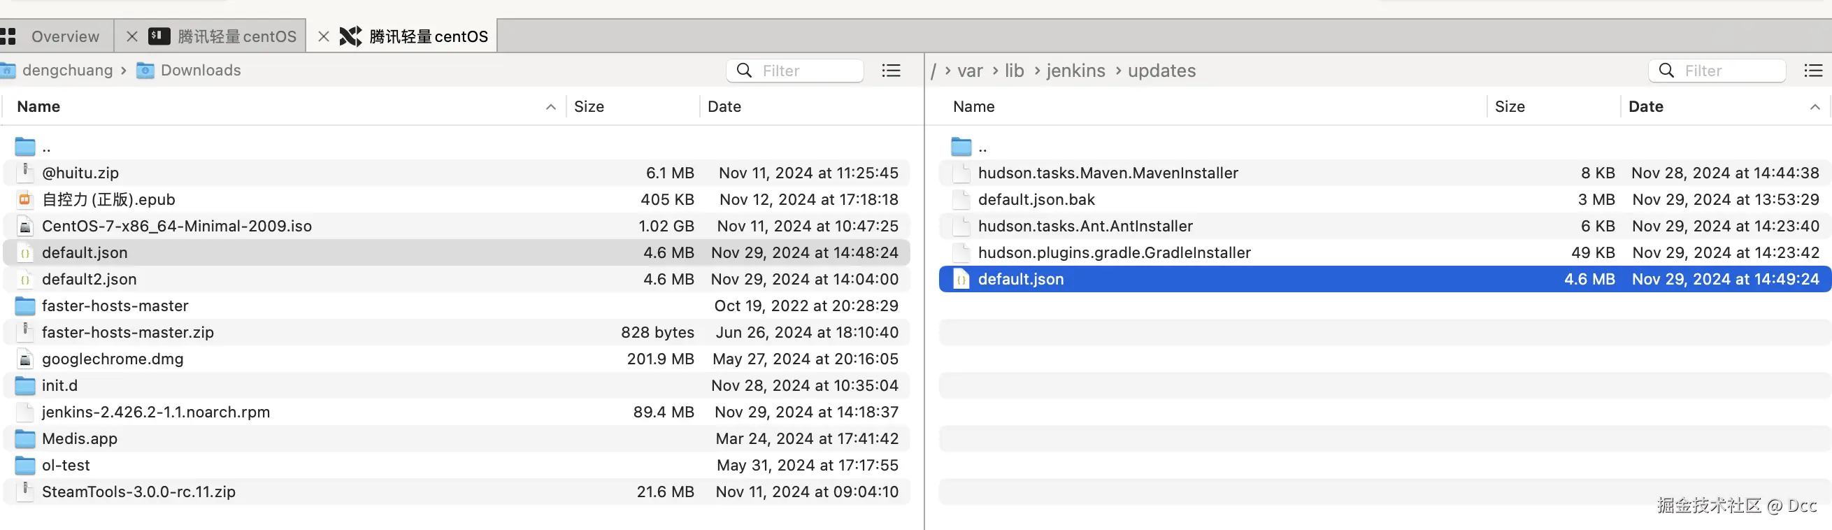Click the terminal icon in second tab

click(x=159, y=36)
